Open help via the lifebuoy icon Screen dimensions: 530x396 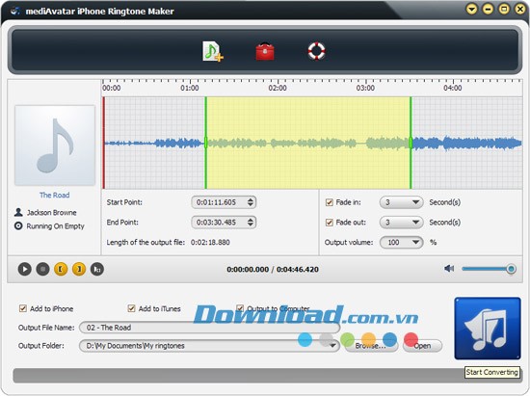pyautogui.click(x=316, y=51)
